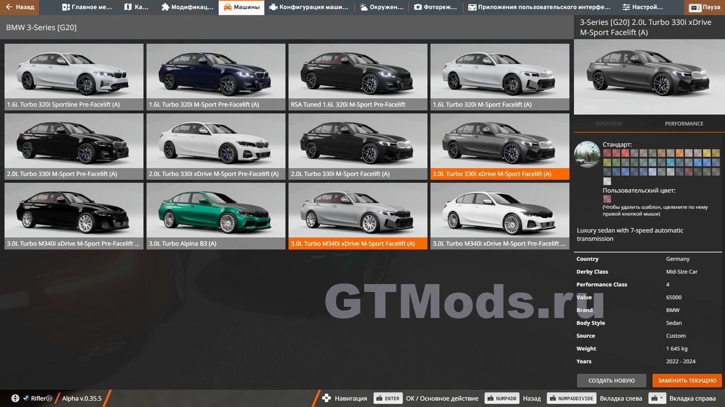Select 1.6L Turbo 320i M-Sport Pre-Facelift (A) car
The height and width of the screenshot is (407, 725).
coord(216,77)
